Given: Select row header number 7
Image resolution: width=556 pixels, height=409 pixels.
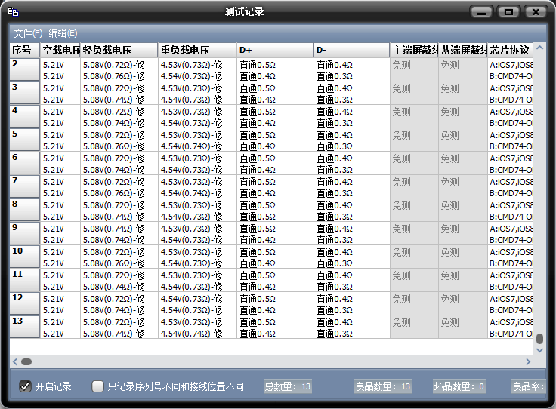Looking at the screenshot, I should 25,186.
